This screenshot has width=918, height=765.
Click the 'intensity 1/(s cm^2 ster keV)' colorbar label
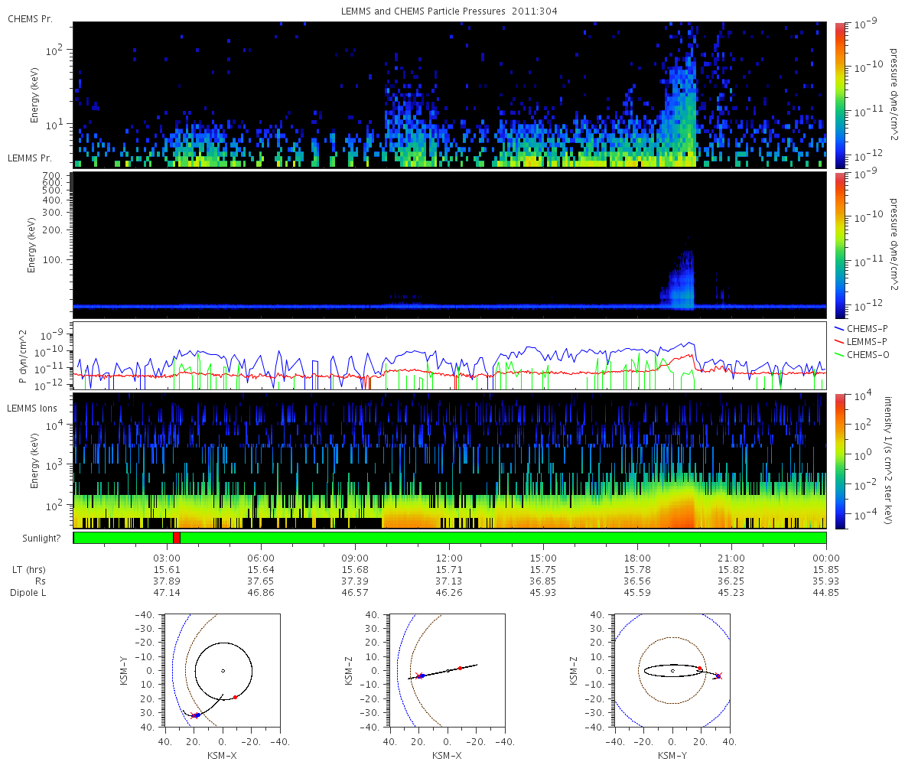[889, 461]
